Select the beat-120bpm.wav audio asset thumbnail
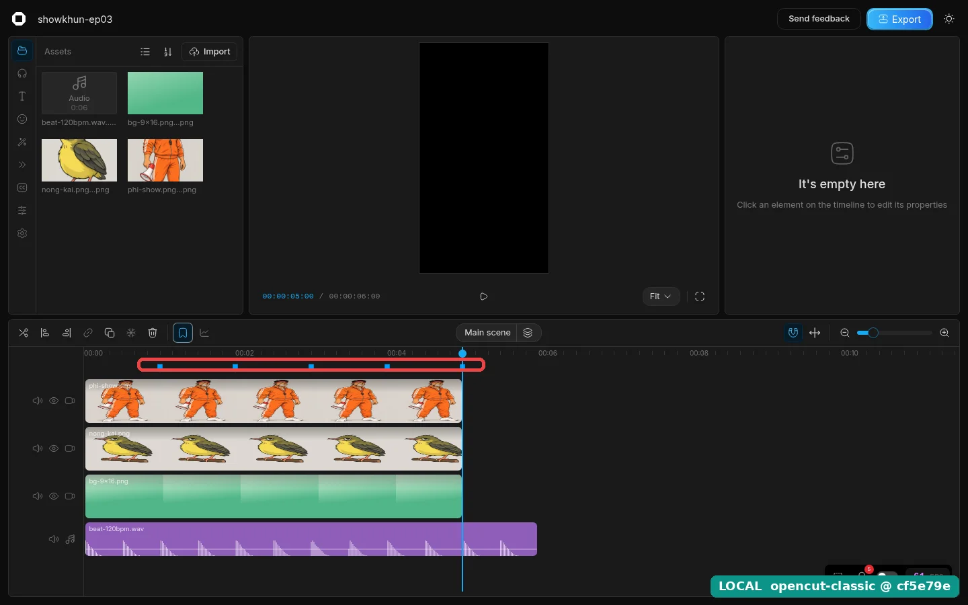This screenshot has height=605, width=968. (79, 93)
